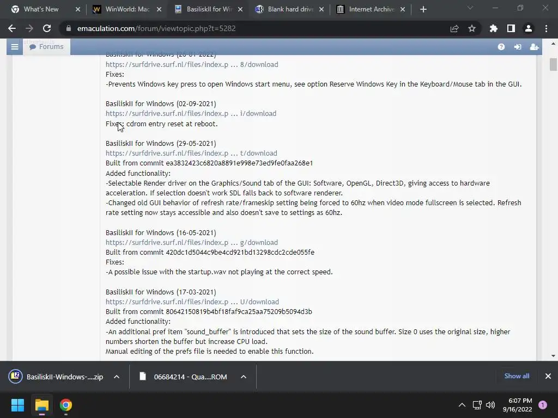The width and height of the screenshot is (558, 418).
Task: Show hidden system tray icons
Action: [462, 405]
